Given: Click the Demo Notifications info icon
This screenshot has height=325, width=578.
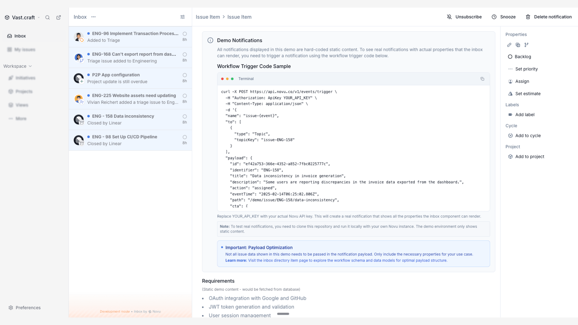Looking at the screenshot, I should coord(210,40).
